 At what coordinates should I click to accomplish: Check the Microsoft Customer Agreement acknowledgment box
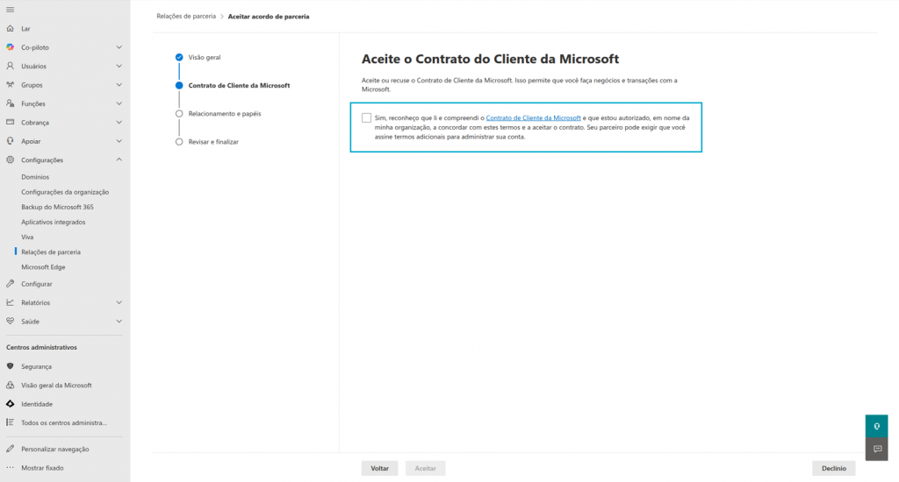coord(366,118)
